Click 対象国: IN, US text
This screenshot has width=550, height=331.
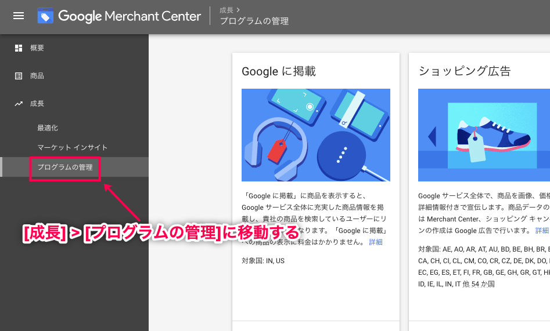[x=263, y=261]
